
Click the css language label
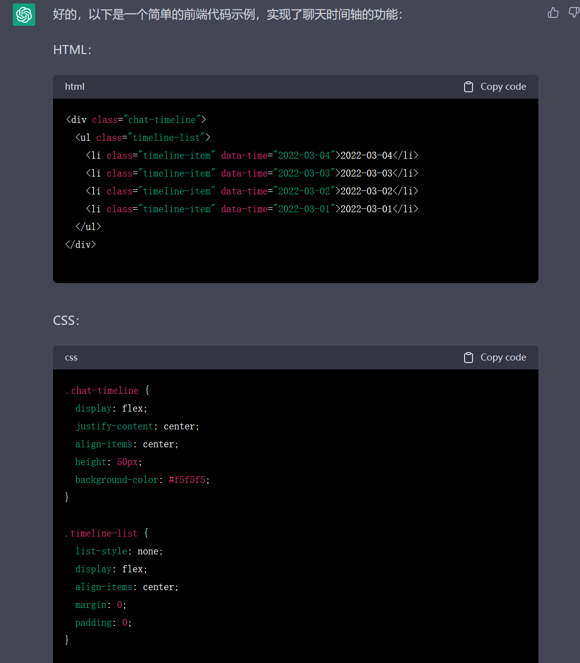click(x=71, y=358)
